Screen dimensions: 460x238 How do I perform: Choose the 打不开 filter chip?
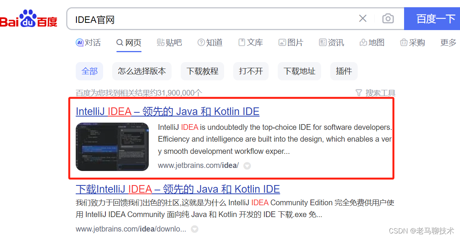click(x=251, y=71)
